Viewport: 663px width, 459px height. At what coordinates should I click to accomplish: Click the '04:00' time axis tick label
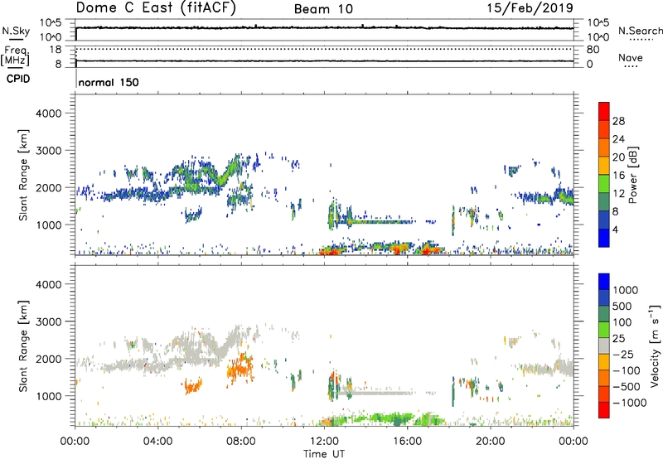[157, 442]
